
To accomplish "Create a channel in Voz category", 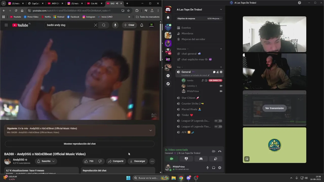I will tap(221, 67).
